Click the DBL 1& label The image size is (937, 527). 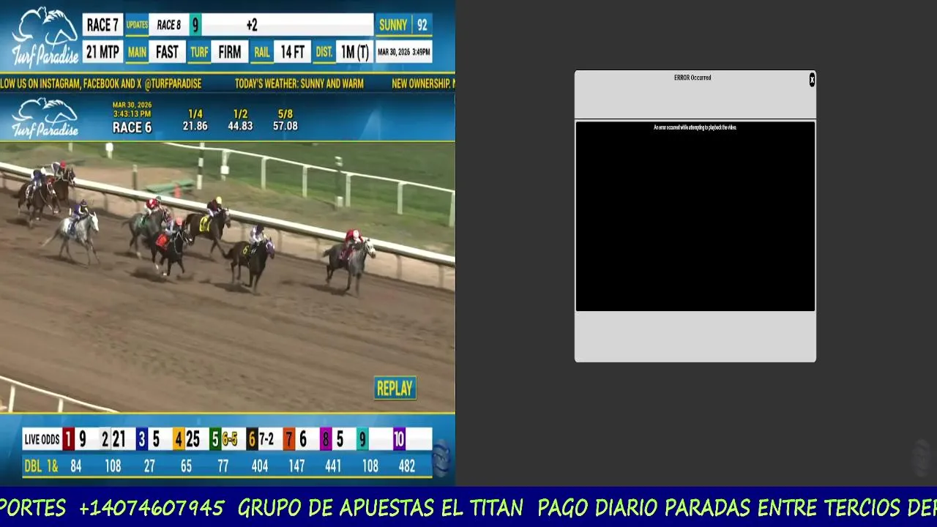point(42,466)
